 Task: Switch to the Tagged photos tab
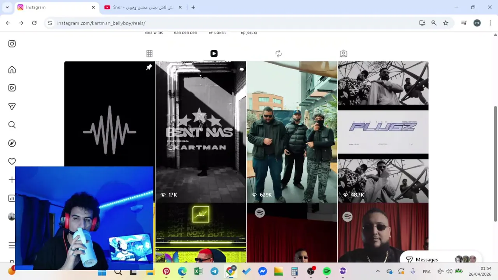coord(343,54)
